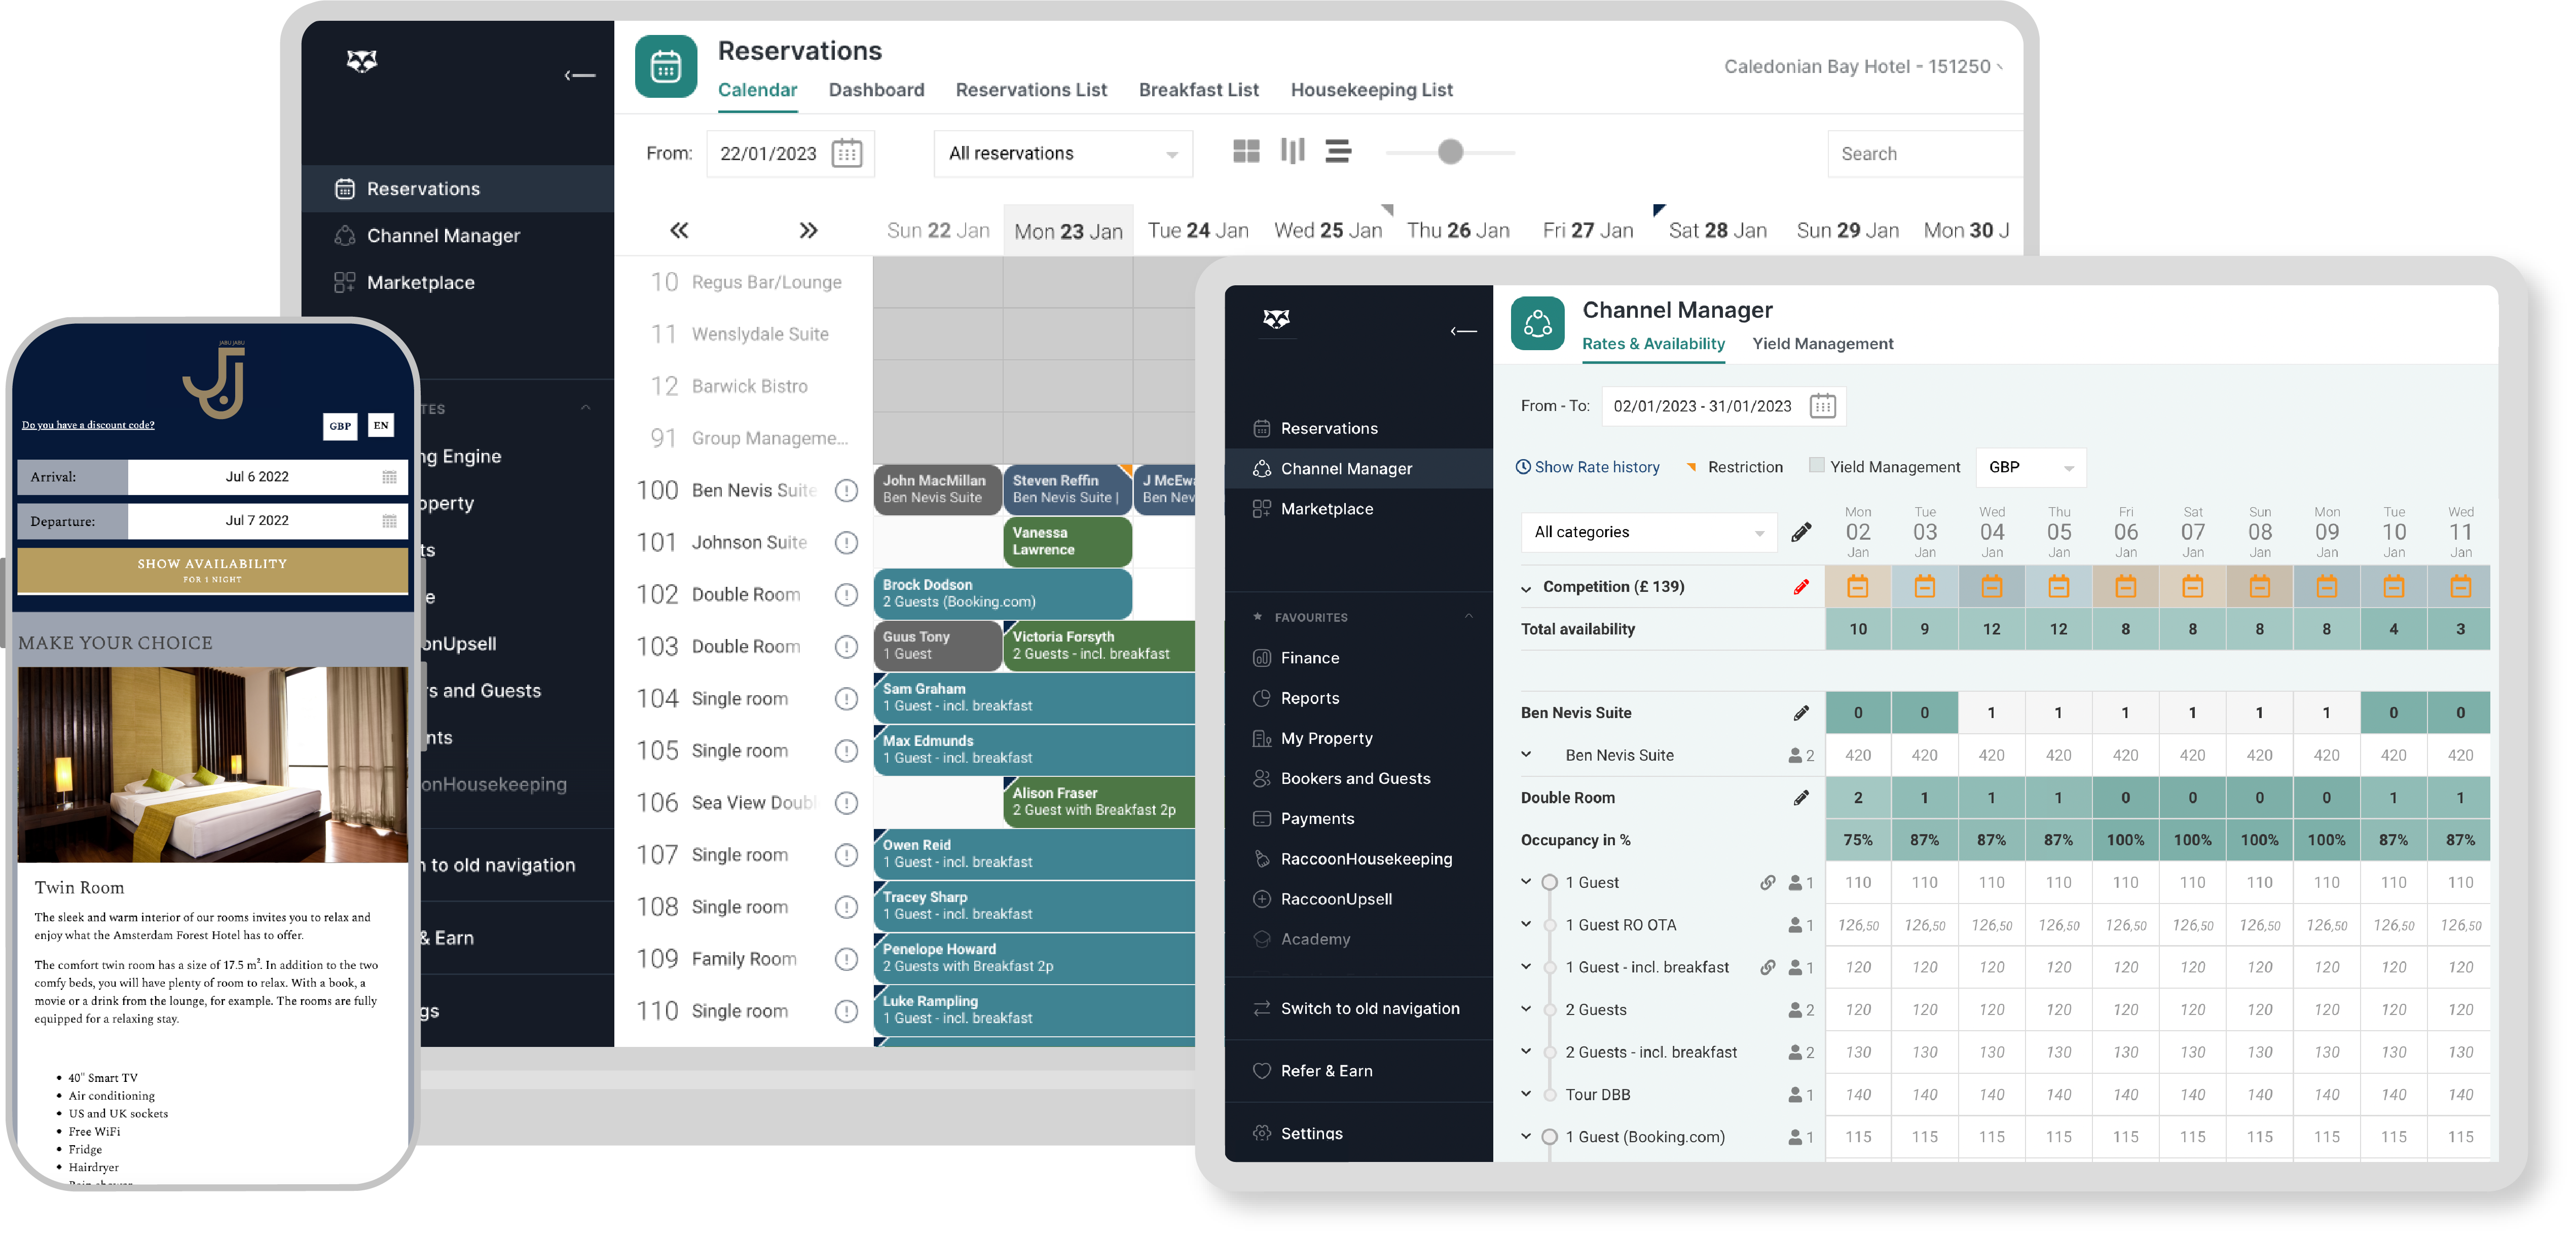Click edit pencil for Ben Nevis Suite row
This screenshot has height=1240, width=2576.
tap(1801, 713)
